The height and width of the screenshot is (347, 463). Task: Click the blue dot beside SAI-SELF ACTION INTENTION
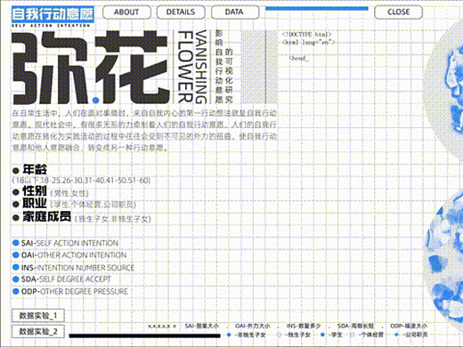point(16,243)
